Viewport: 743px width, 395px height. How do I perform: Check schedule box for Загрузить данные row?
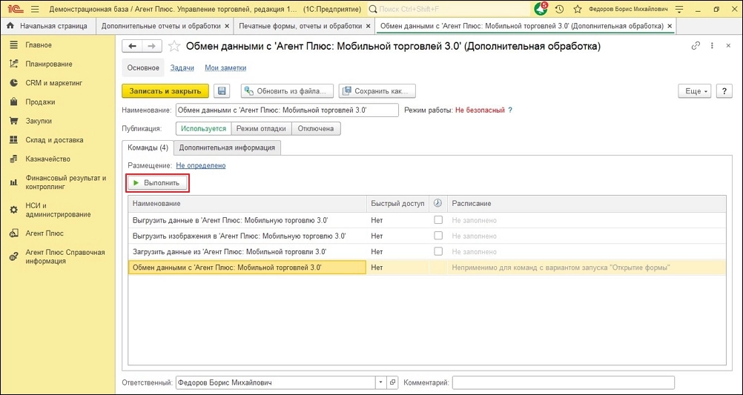coord(438,250)
